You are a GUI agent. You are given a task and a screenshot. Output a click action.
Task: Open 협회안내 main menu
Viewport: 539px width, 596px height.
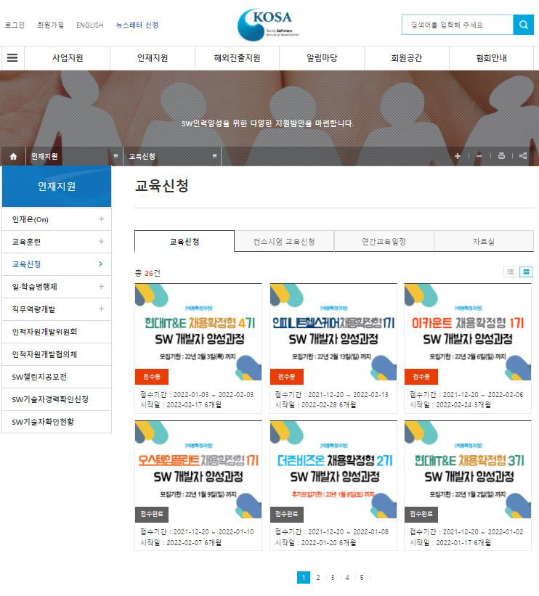click(x=491, y=58)
